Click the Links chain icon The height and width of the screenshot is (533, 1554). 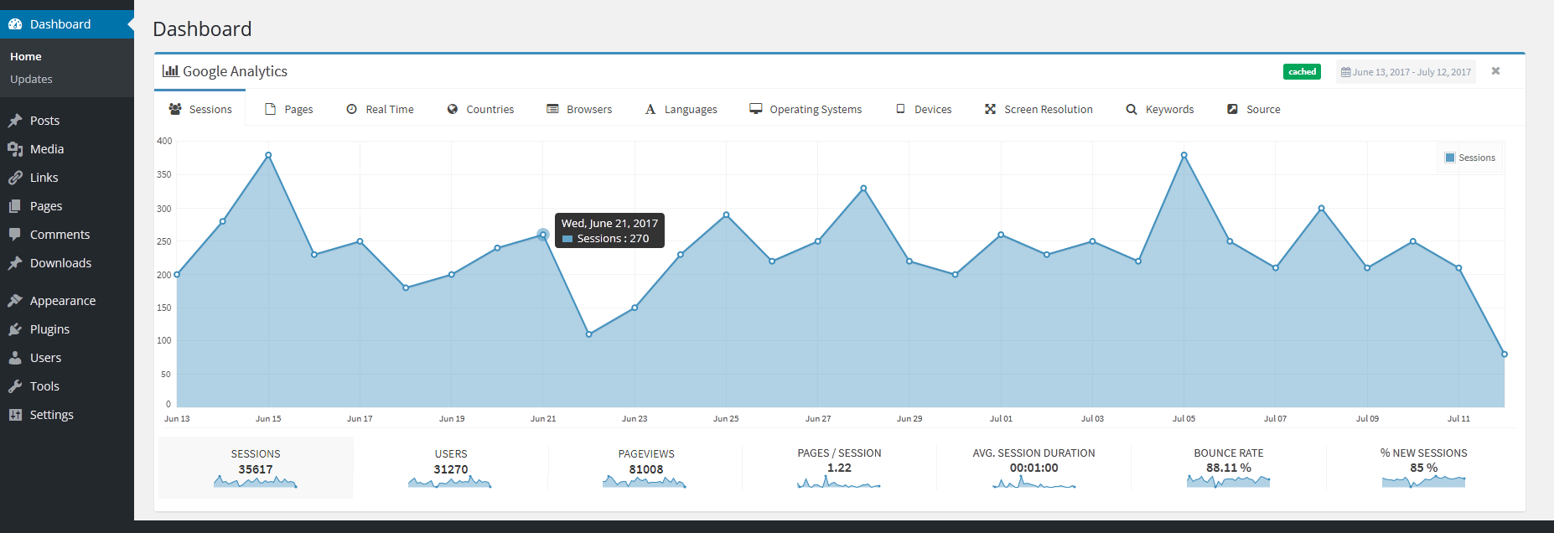(15, 178)
